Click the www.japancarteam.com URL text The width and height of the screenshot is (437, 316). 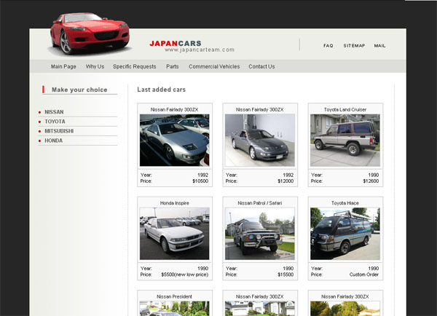[x=200, y=50]
